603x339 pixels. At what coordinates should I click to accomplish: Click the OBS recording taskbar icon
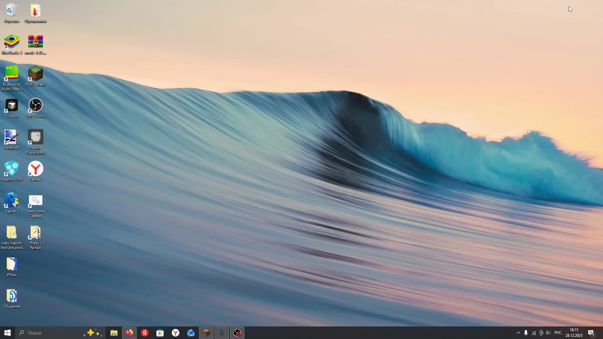pyautogui.click(x=237, y=333)
